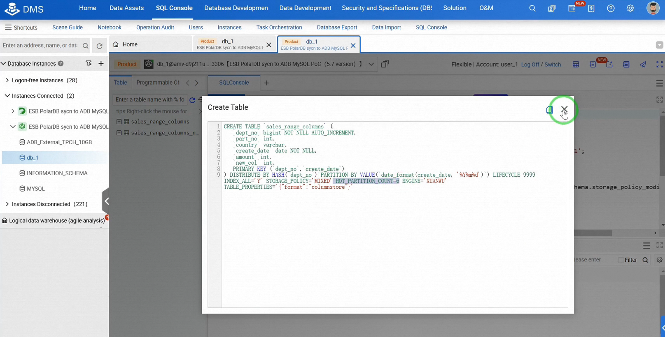Open the user avatar profile menu
The image size is (665, 337).
tap(653, 8)
